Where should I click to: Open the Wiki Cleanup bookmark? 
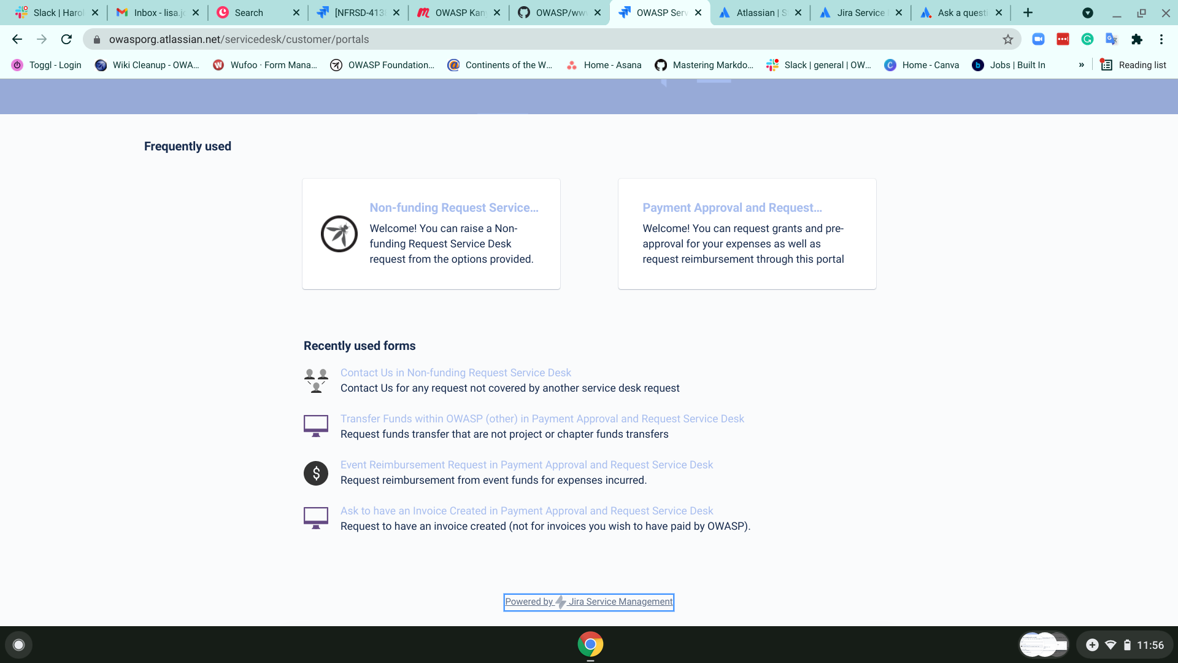click(147, 65)
